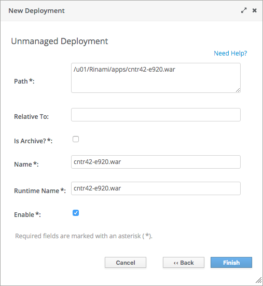
Task: Click inside the Path text area
Action: tap(156, 78)
